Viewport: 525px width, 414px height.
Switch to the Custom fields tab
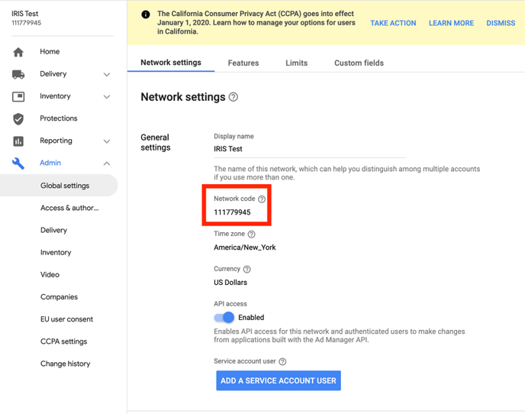click(359, 63)
